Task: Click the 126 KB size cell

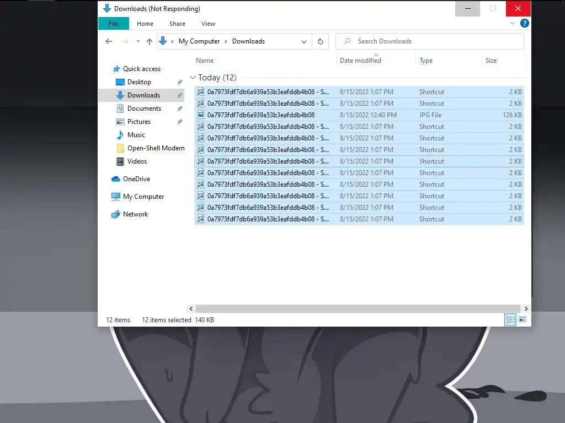Action: (512, 115)
